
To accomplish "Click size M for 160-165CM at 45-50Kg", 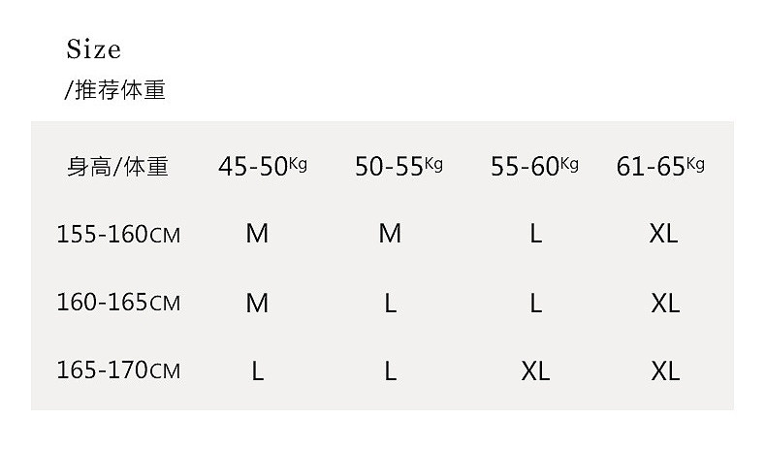I will click(257, 303).
